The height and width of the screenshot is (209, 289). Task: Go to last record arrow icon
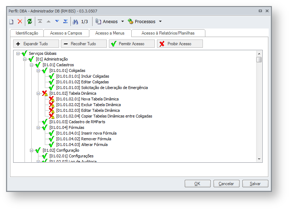coord(65,21)
